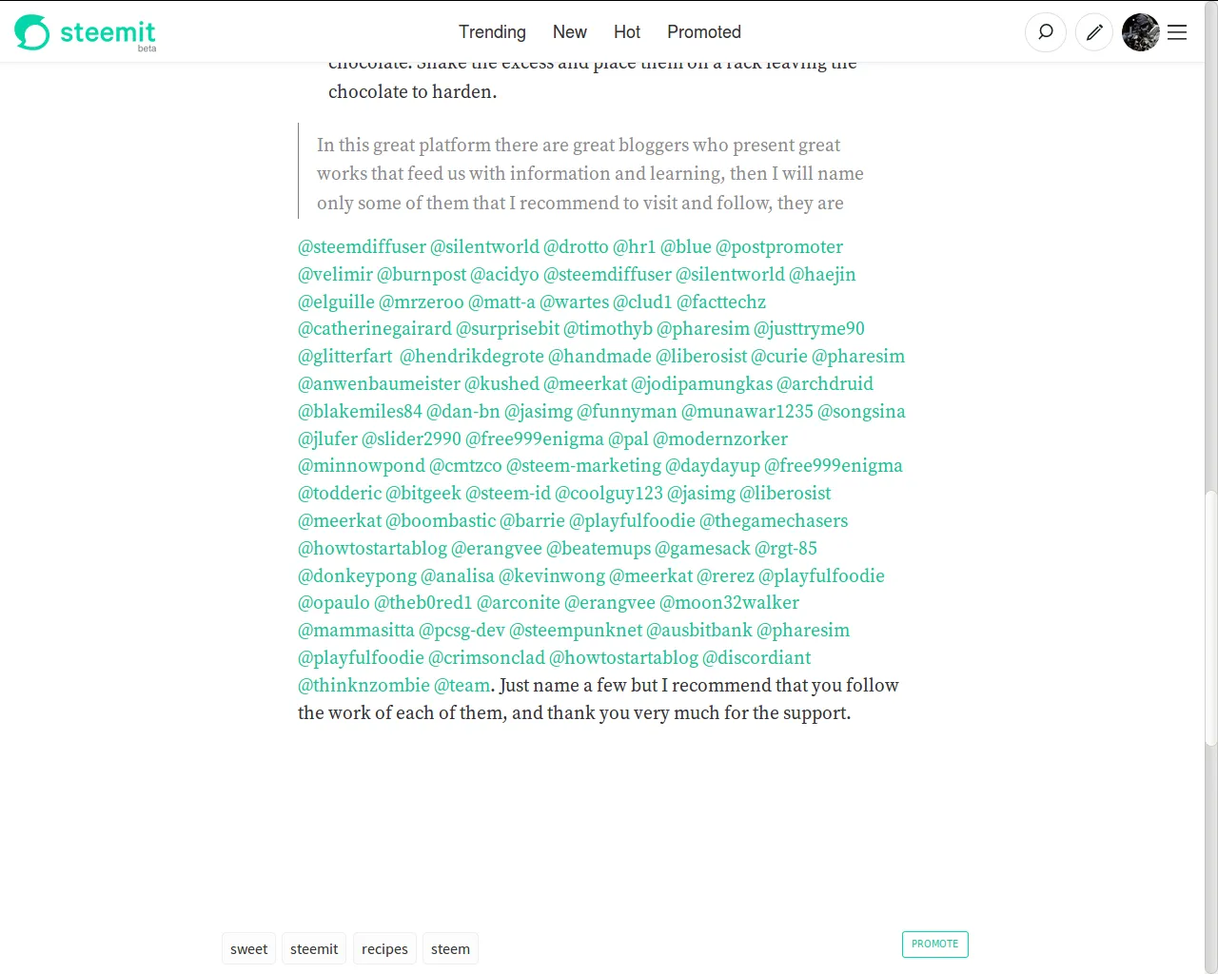1218x974 pixels.
Task: Visit the @munawar1235 mention link
Action: (x=747, y=412)
